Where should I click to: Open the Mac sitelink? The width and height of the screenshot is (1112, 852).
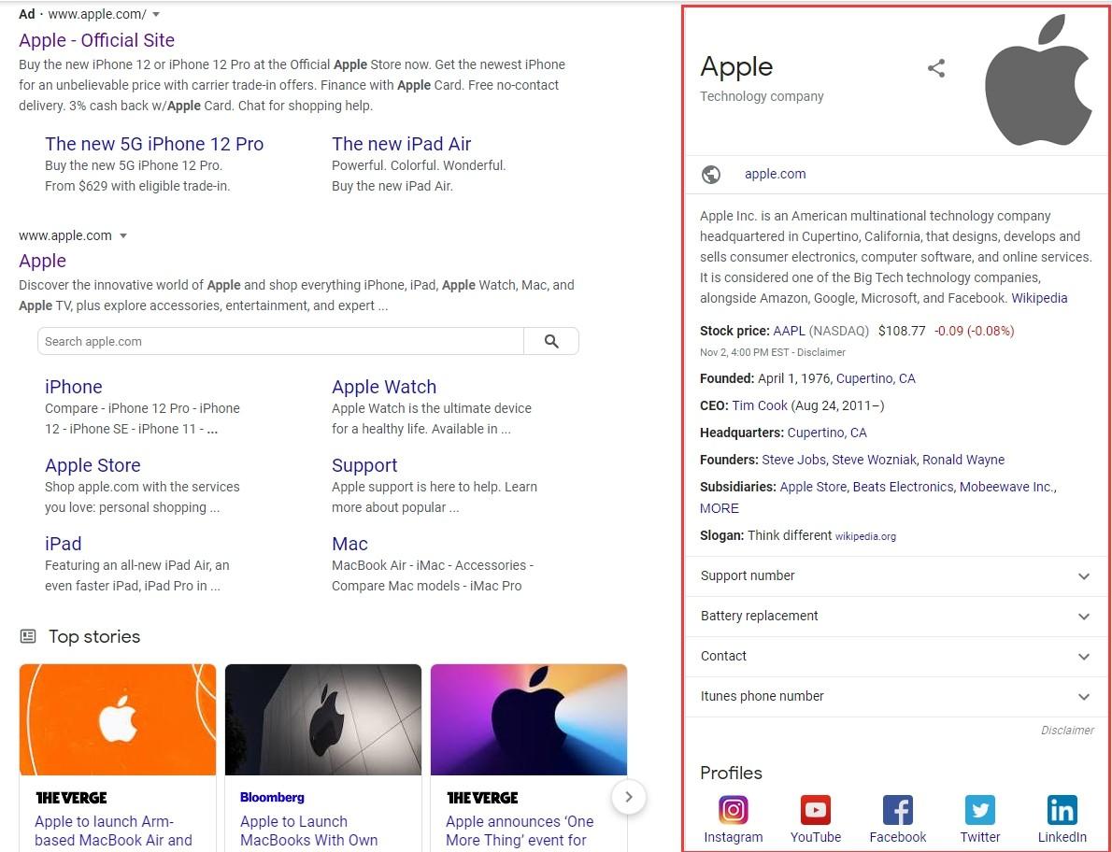(x=349, y=544)
